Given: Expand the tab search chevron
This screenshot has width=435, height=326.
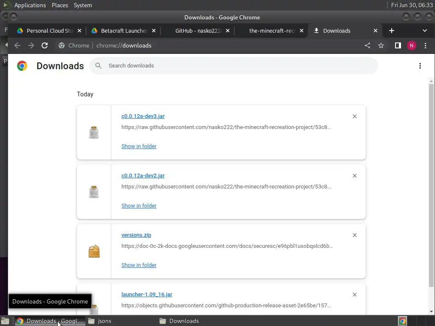Looking at the screenshot, I should tap(425, 31).
